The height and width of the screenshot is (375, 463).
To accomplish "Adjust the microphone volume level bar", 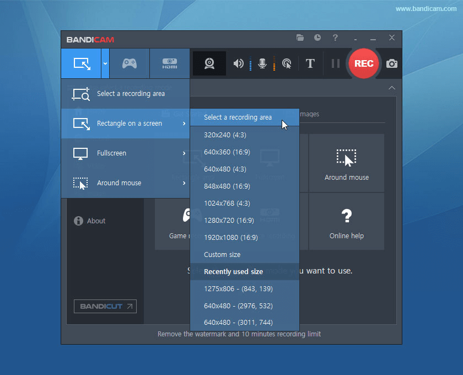I will [x=274, y=63].
